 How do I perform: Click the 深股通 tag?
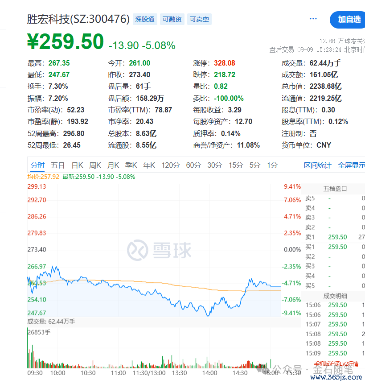pyautogui.click(x=145, y=19)
